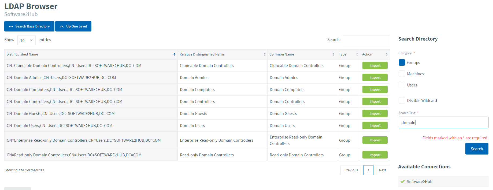The image size is (493, 190).
Task: Click ellipsis icon on Search Base Directory
Action: point(11,26)
